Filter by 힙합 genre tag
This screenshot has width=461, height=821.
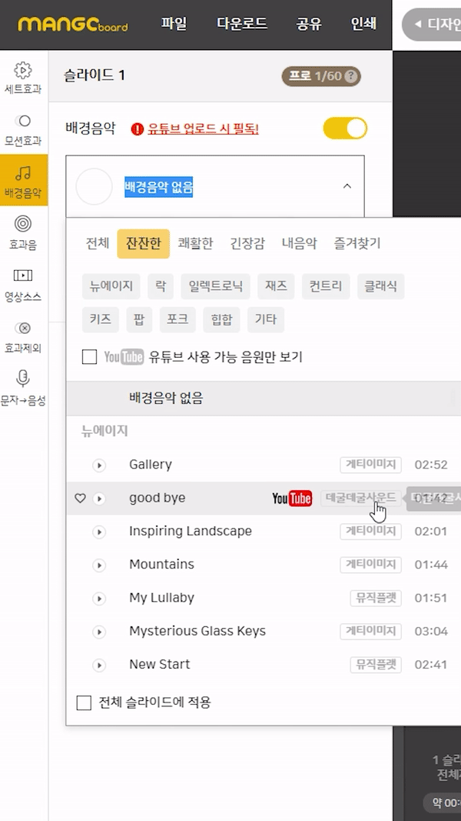pyautogui.click(x=221, y=319)
